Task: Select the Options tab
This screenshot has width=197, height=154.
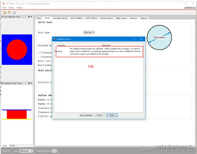Action: 134,18
